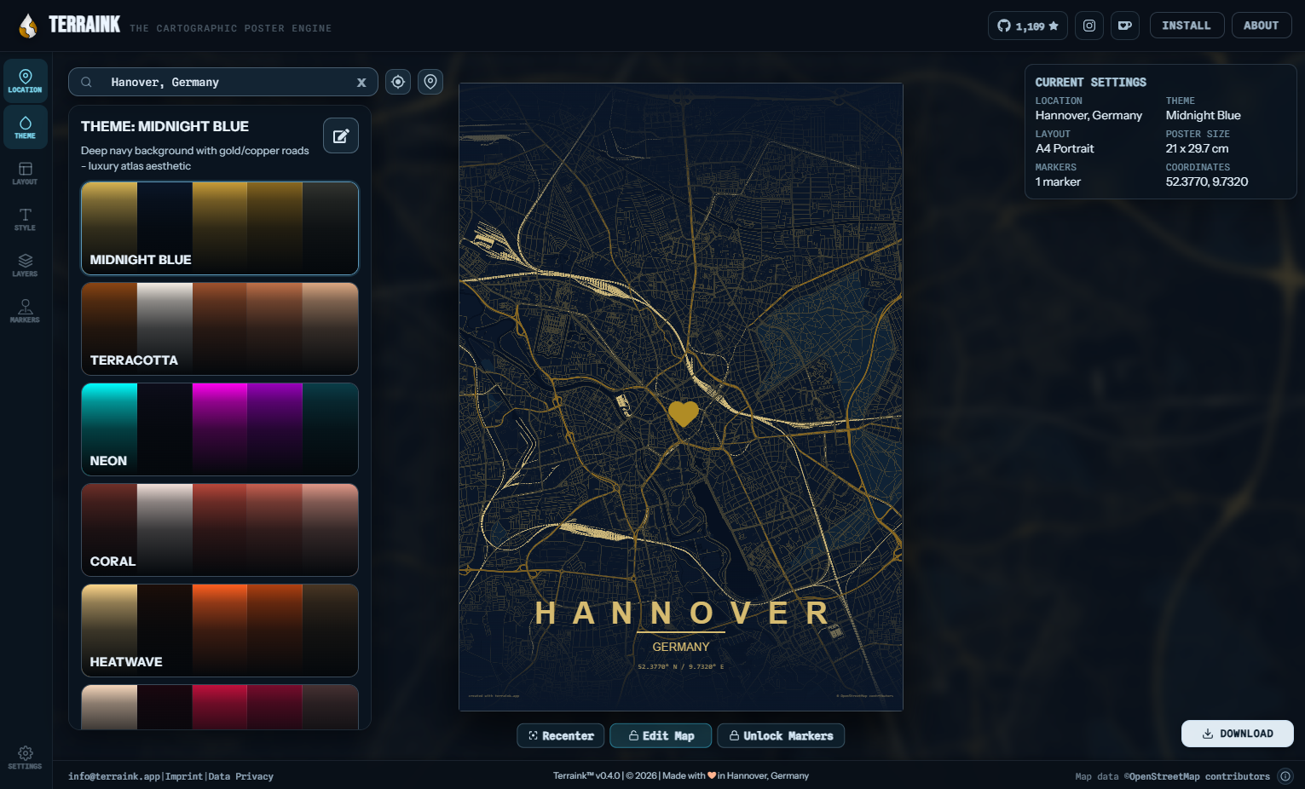
Task: Click the drop-pin marker icon near search
Action: pyautogui.click(x=430, y=82)
